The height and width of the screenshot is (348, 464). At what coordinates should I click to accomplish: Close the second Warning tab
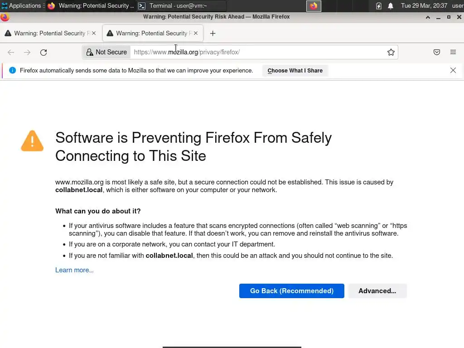[x=196, y=33]
